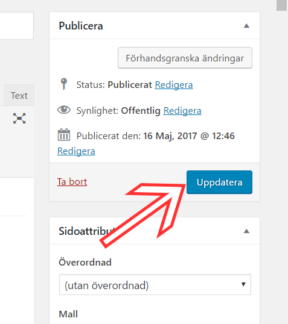Click the dropdown arrow of utan överordnad
Screen dimensions: 288x324
pos(243,284)
